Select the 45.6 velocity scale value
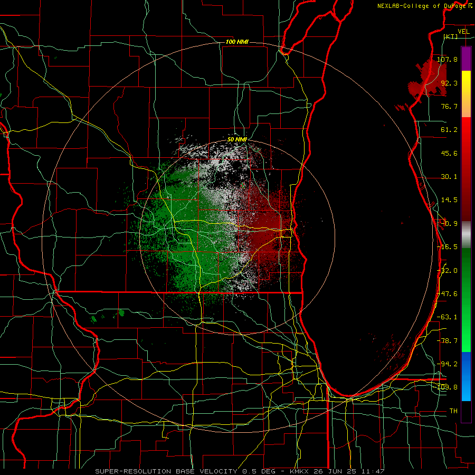The height and width of the screenshot is (475, 475). [x=449, y=153]
